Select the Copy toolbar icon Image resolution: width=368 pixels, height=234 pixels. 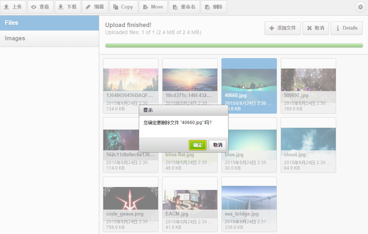tap(123, 7)
